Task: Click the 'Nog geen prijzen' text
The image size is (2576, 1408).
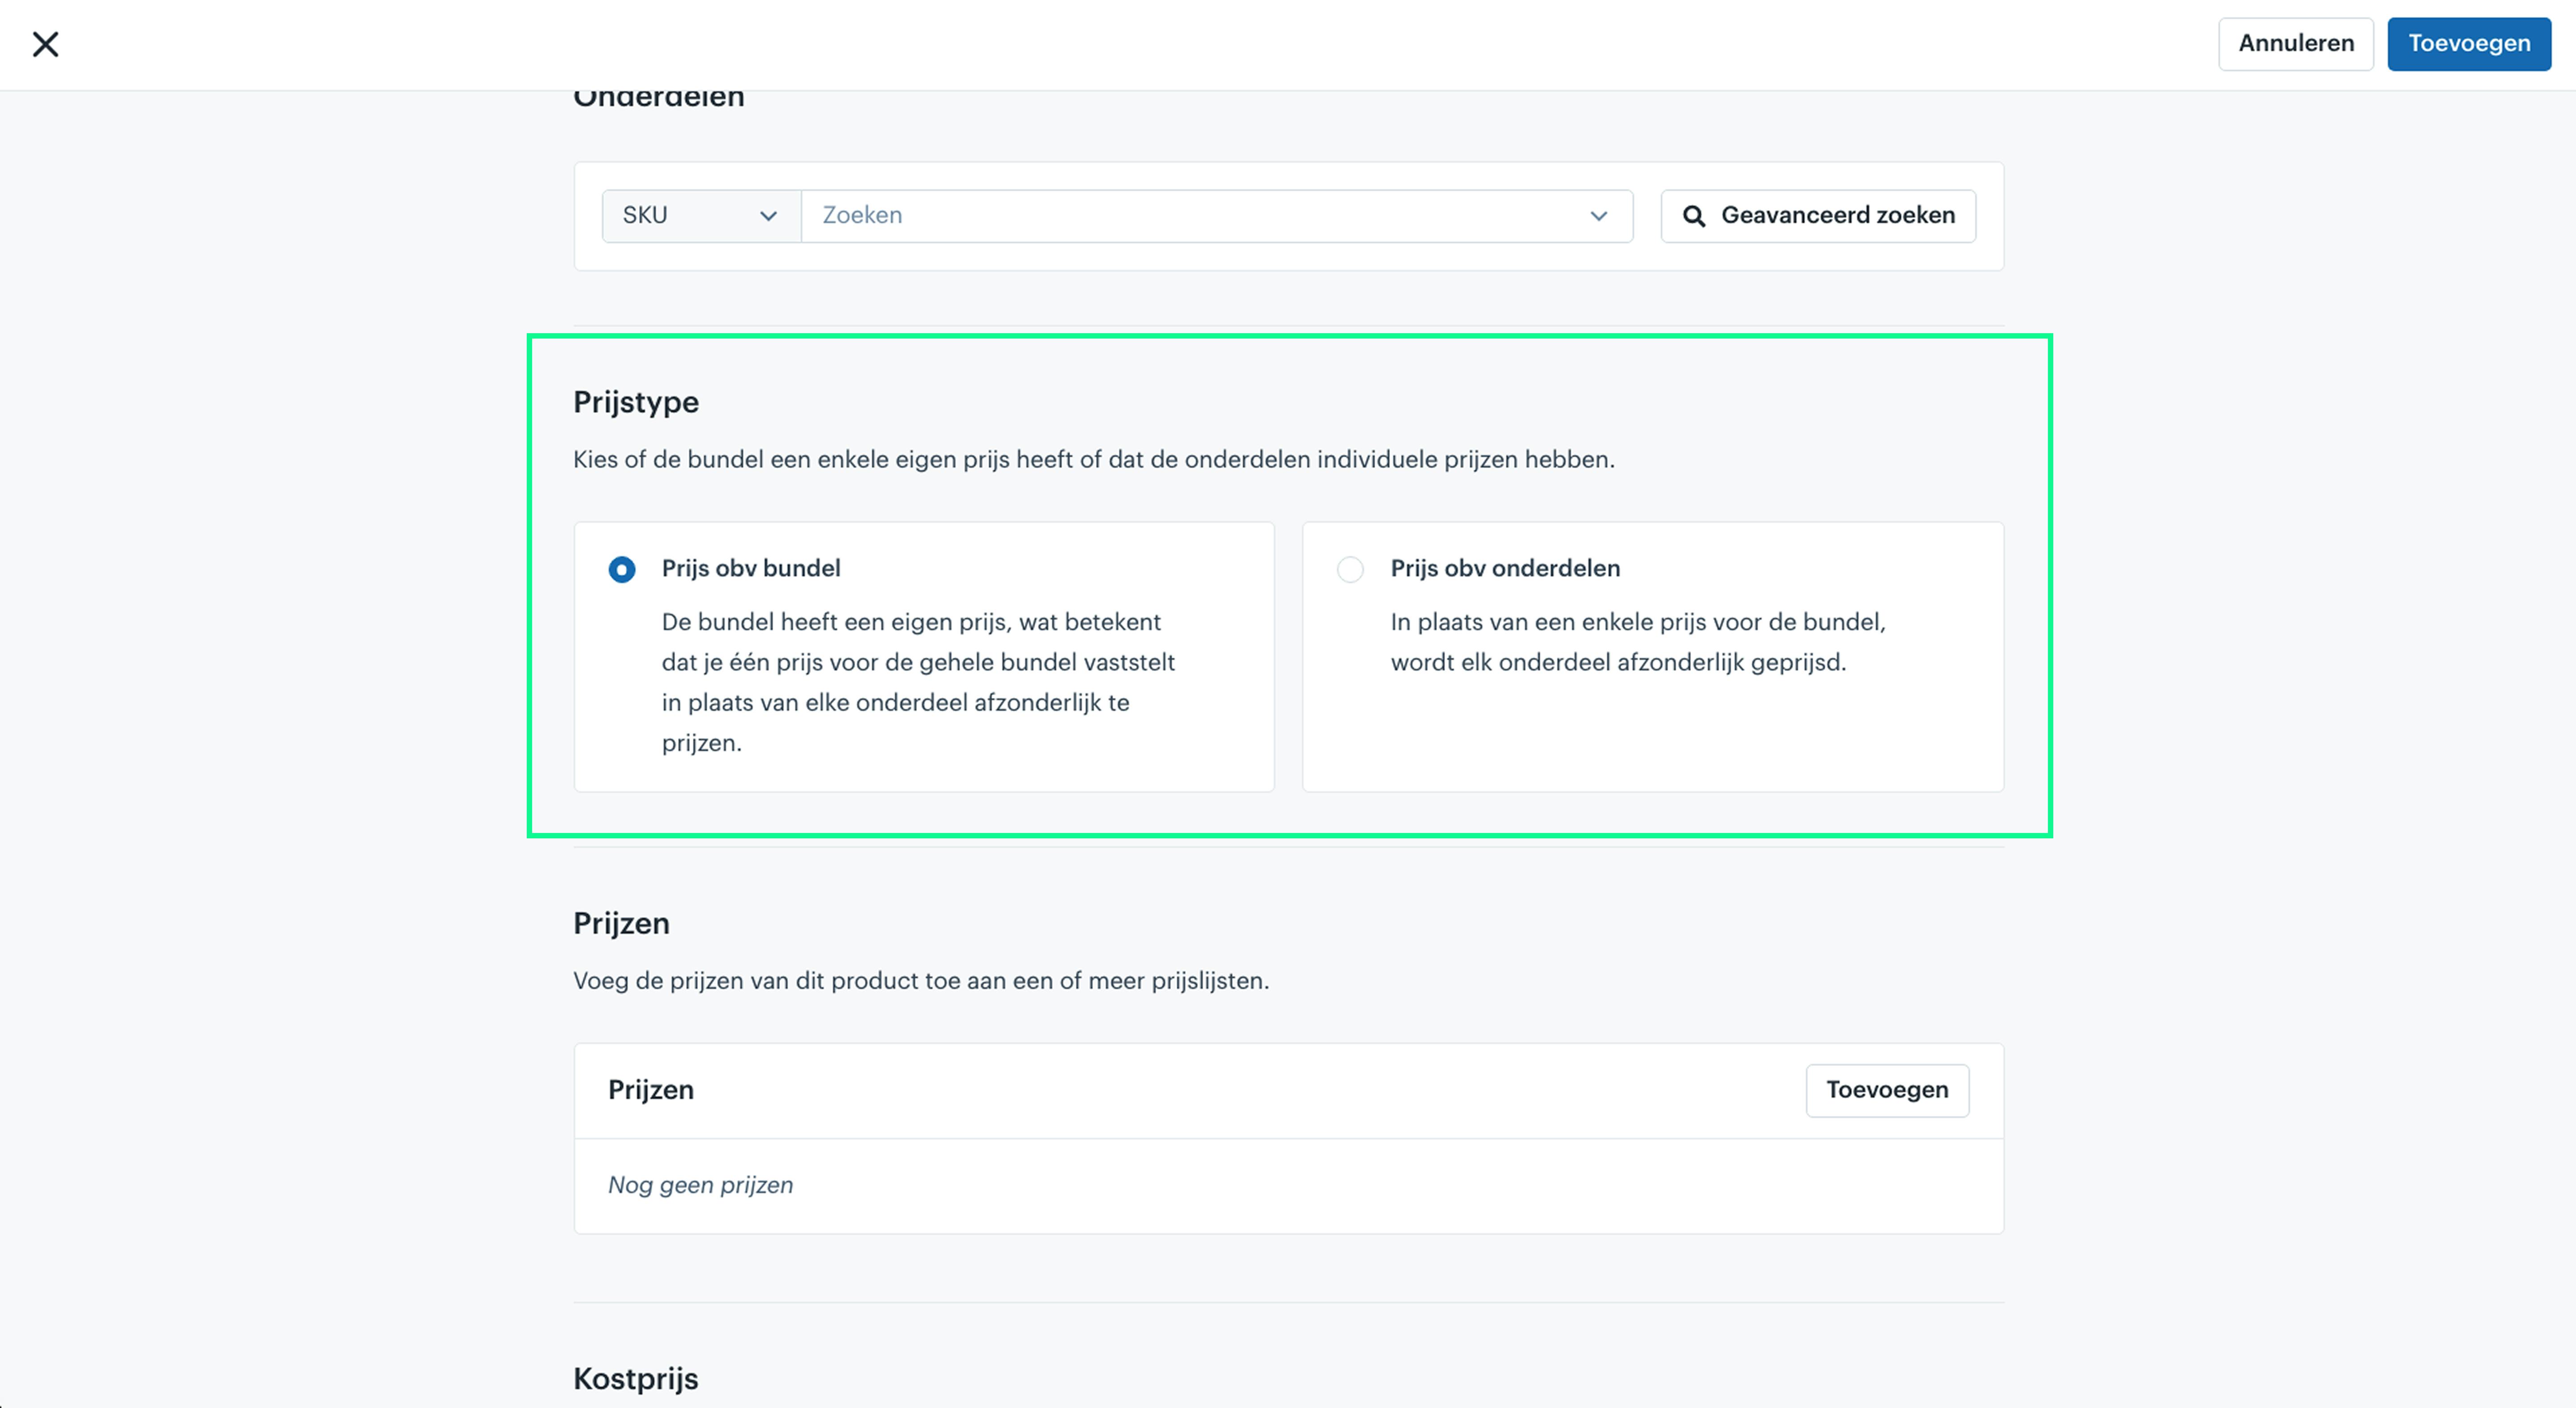Action: pos(700,1185)
